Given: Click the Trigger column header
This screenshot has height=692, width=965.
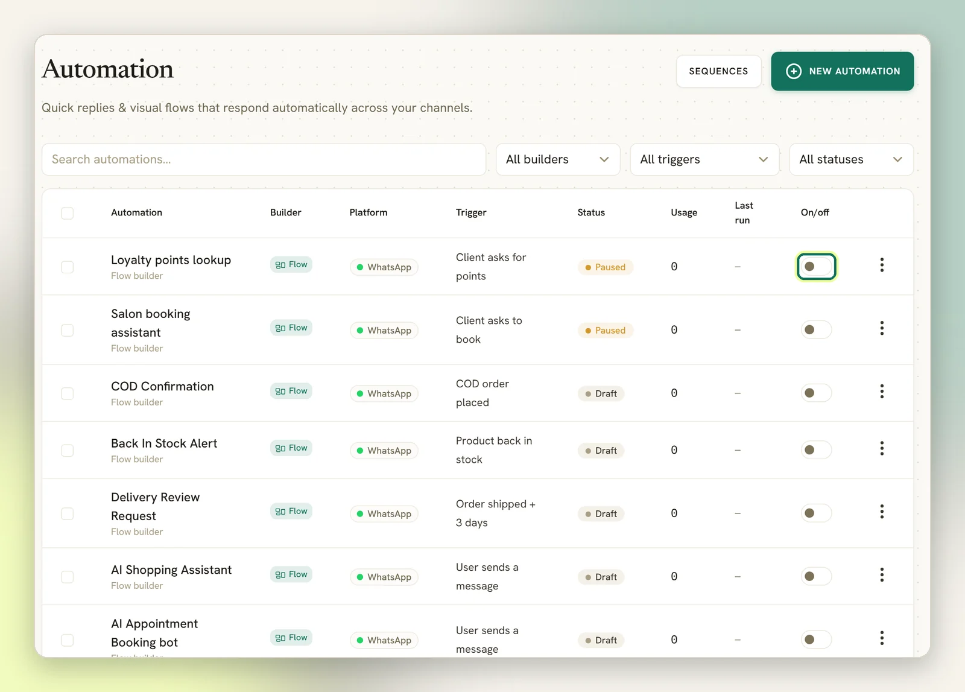Looking at the screenshot, I should pos(471,212).
